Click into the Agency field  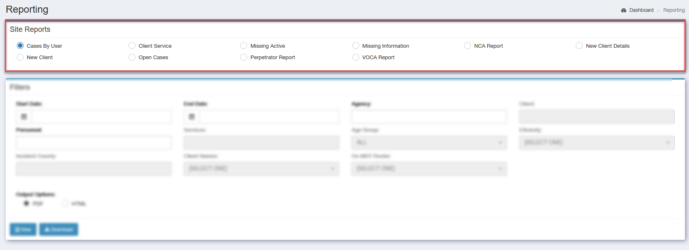click(x=429, y=117)
